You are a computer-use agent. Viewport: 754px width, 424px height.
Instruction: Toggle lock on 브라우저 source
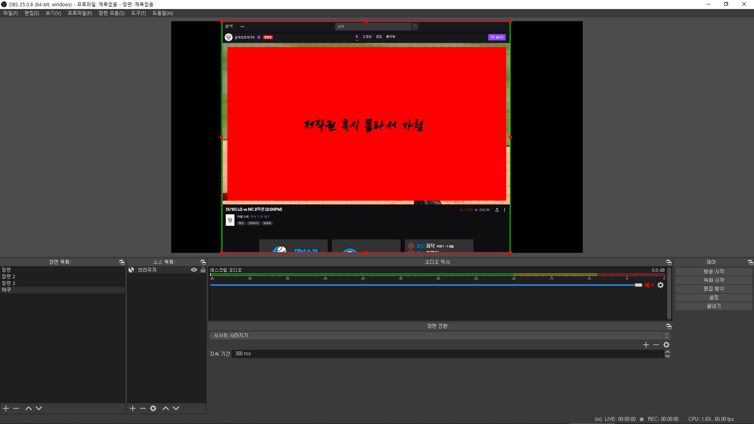tap(203, 270)
